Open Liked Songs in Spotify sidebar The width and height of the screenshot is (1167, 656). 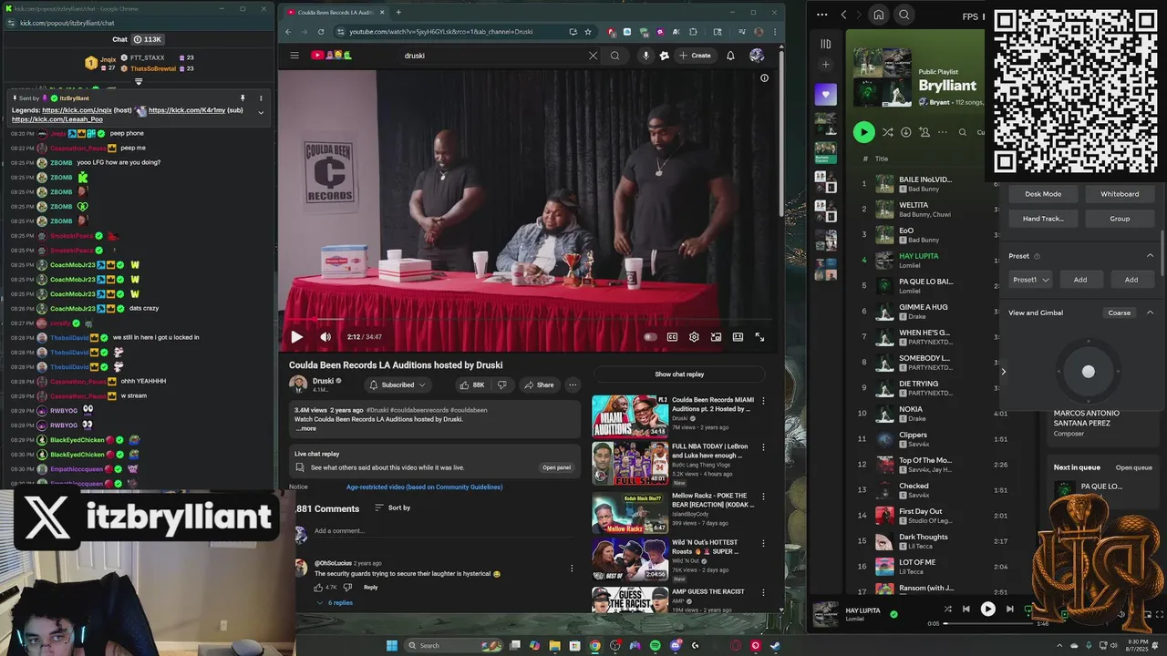(825, 94)
